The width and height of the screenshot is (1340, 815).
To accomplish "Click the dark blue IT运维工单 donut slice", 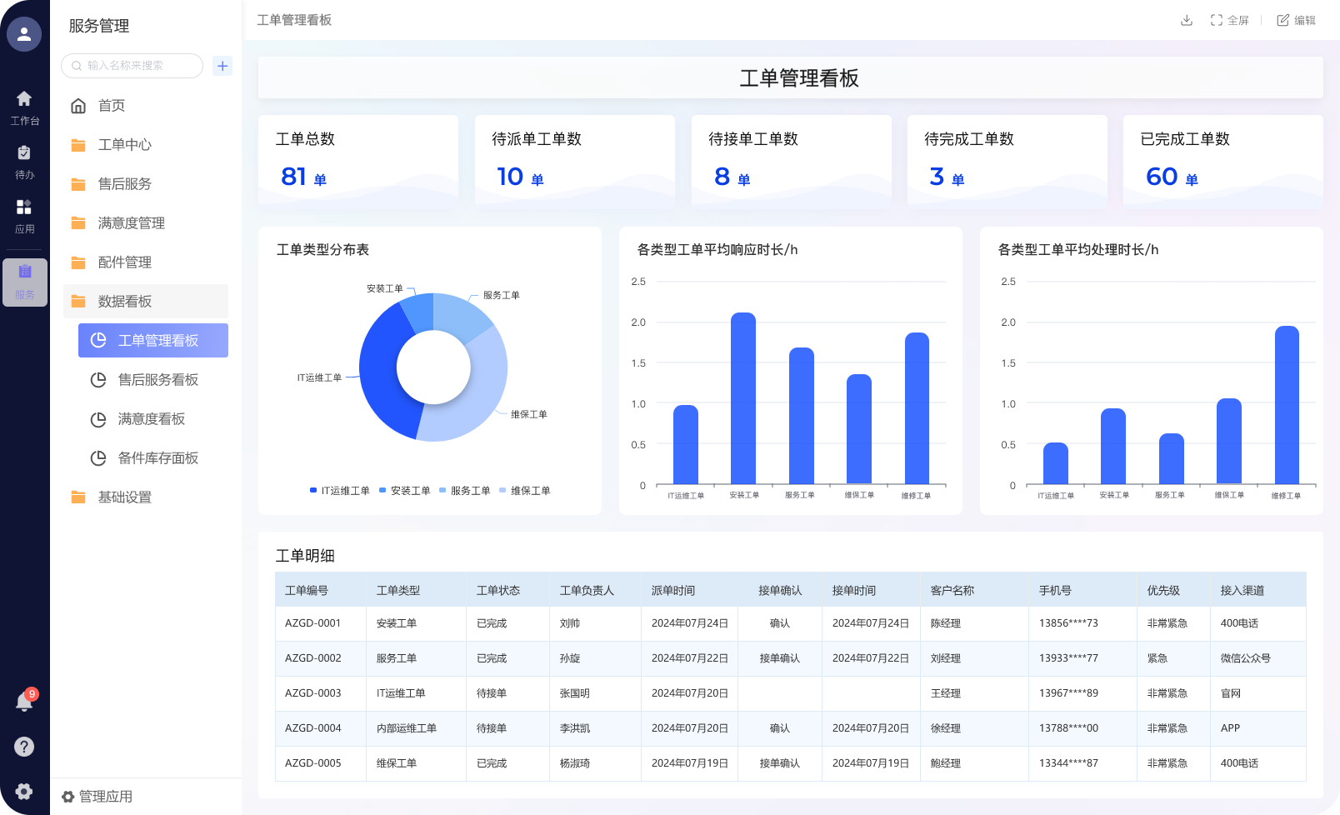I will point(377,372).
